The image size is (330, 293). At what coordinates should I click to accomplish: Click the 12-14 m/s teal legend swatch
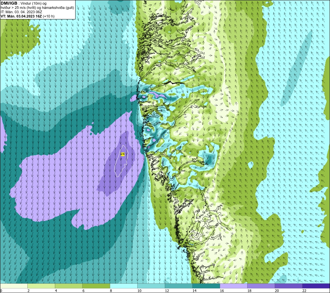(179, 286)
